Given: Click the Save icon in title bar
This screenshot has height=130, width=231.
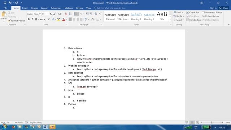Looking at the screenshot, I should click(x=5, y=3).
